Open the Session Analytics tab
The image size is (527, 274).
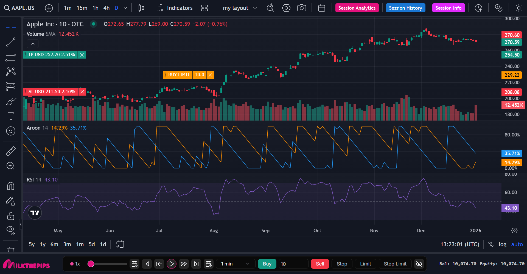tap(357, 8)
